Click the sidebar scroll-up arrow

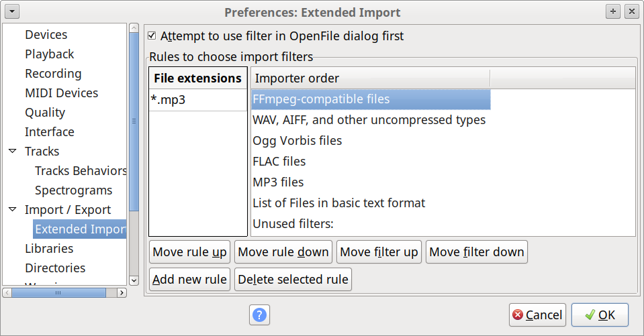(134, 28)
